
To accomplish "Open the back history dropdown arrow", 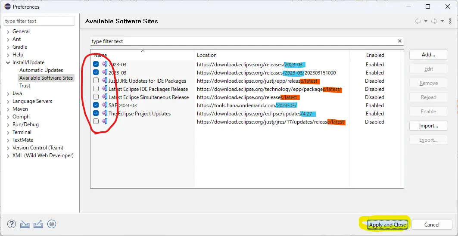I will [426, 21].
